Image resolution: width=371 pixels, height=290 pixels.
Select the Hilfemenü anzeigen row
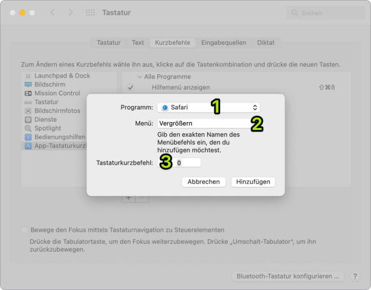pyautogui.click(x=236, y=87)
